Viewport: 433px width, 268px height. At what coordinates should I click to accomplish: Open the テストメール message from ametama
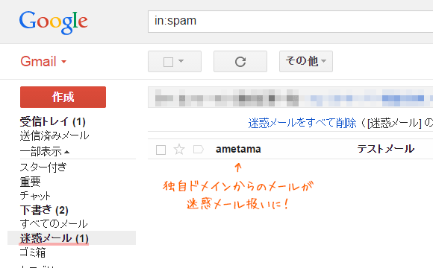point(385,149)
